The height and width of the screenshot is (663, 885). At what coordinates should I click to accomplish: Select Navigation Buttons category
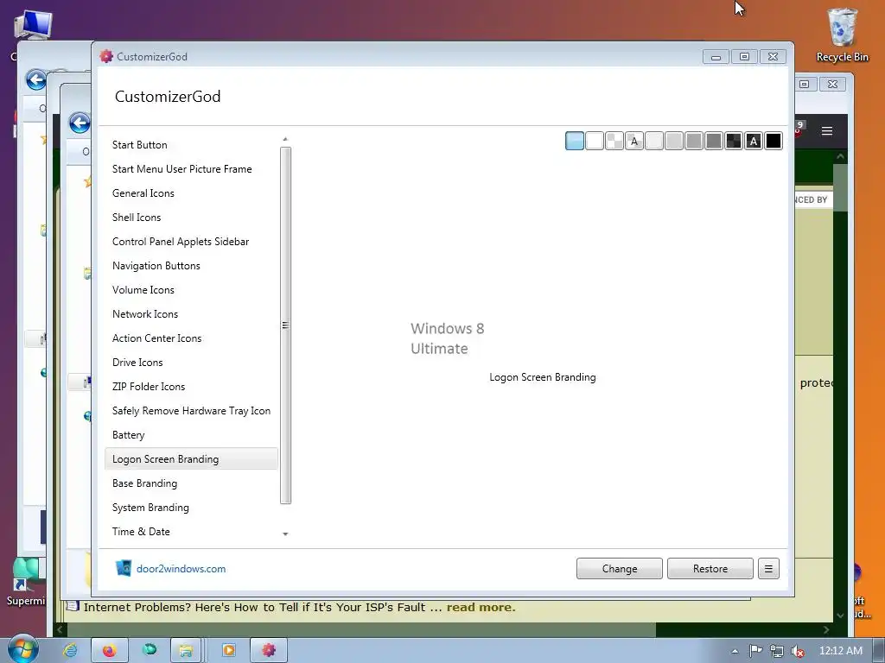191,266
